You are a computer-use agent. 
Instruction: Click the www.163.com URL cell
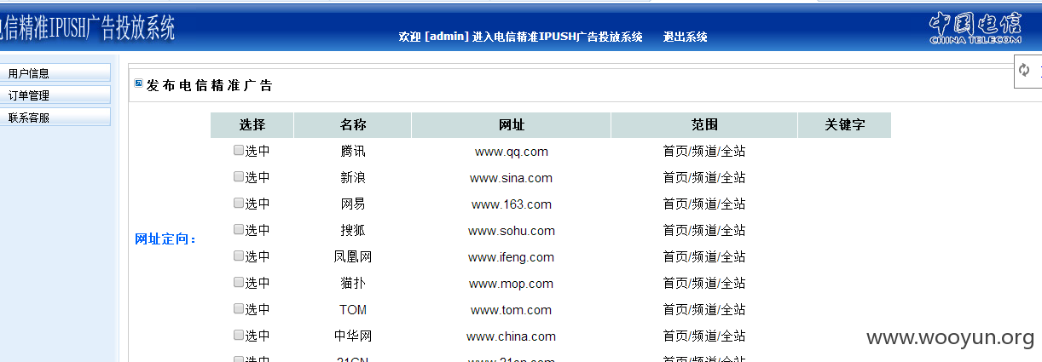click(x=512, y=204)
